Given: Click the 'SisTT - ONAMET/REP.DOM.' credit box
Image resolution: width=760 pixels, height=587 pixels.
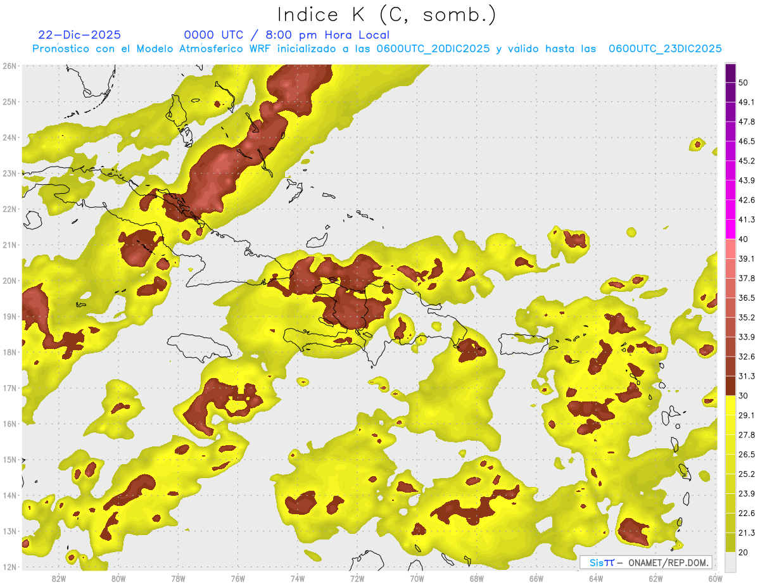Looking at the screenshot, I should click(x=646, y=562).
